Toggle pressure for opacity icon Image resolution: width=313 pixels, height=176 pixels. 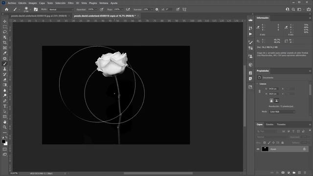point(102,9)
